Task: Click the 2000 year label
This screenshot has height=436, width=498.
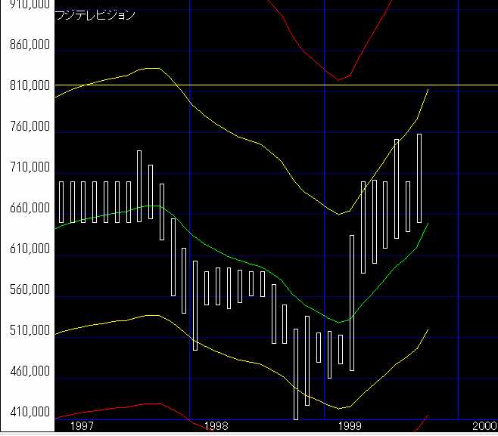Action: coord(484,426)
